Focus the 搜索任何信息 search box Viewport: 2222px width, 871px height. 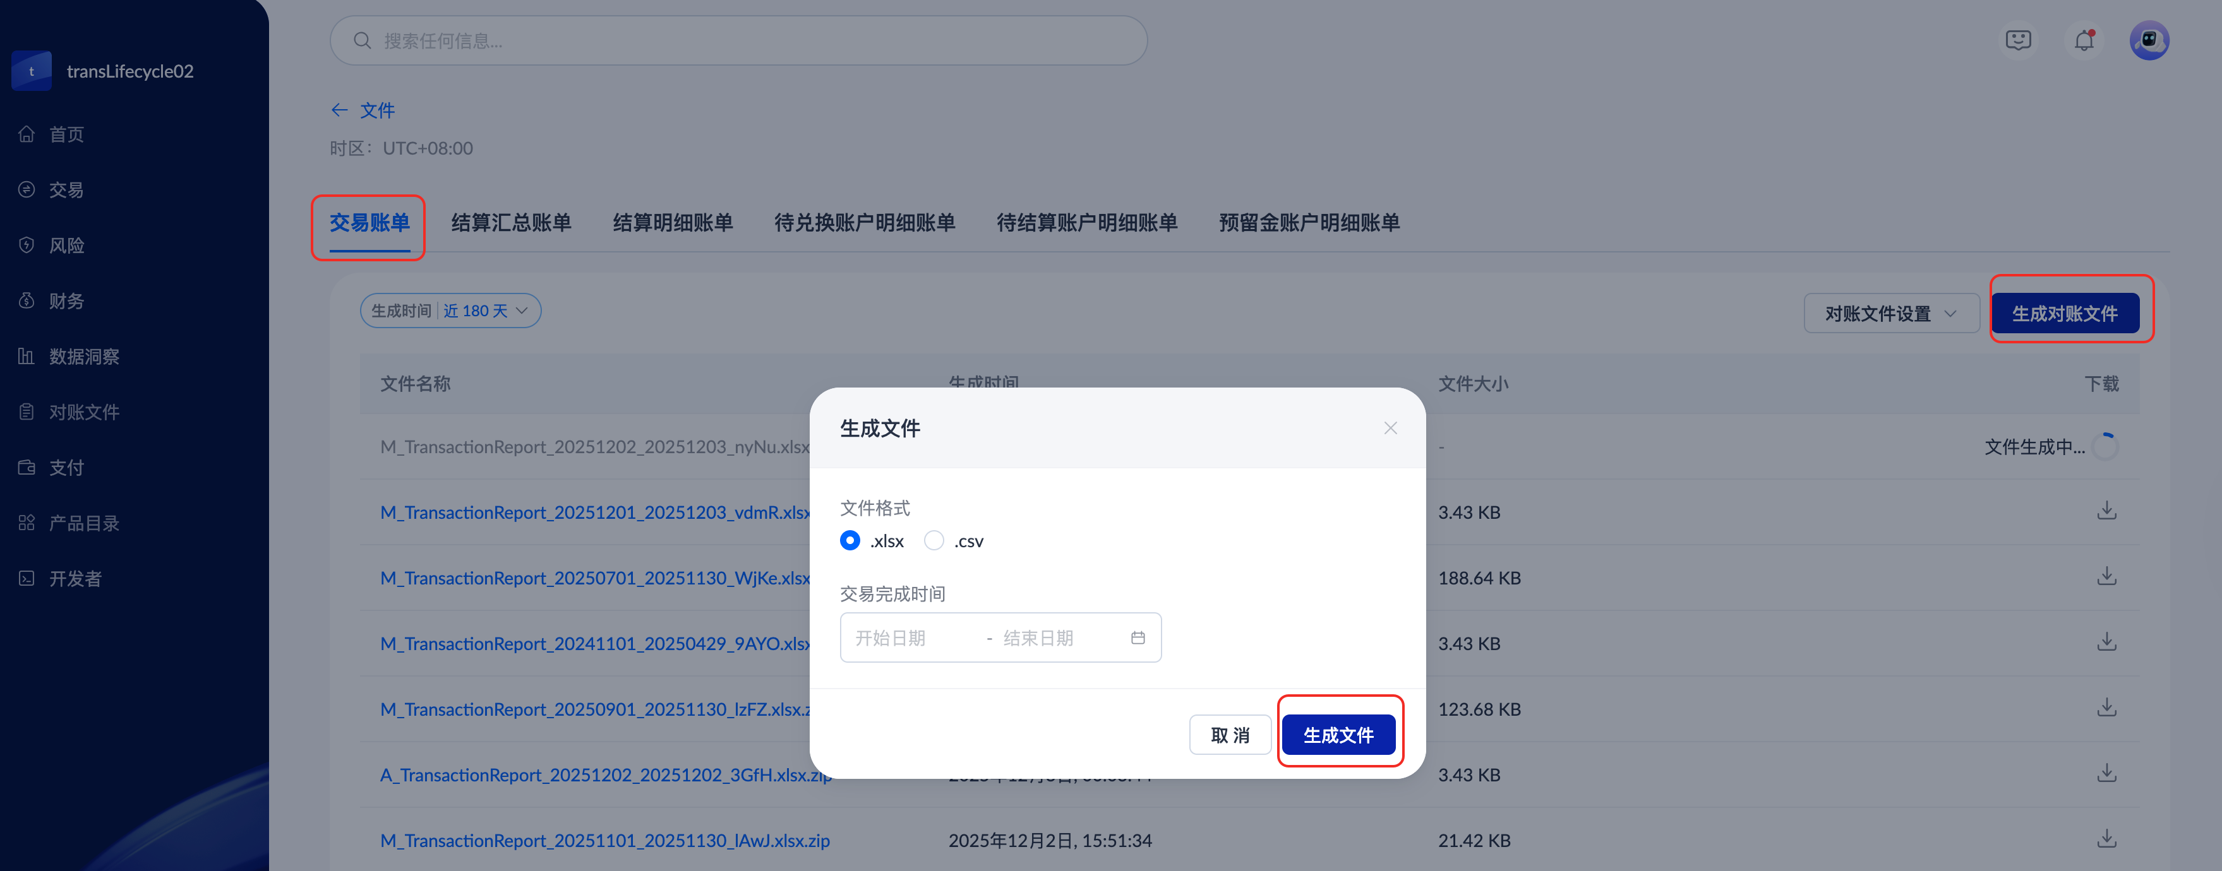point(738,40)
